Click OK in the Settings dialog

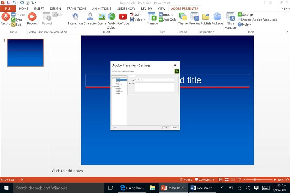click(x=166, y=128)
